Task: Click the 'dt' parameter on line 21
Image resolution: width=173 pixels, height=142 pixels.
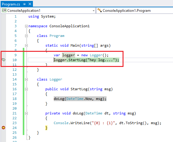Action: tap(107, 113)
